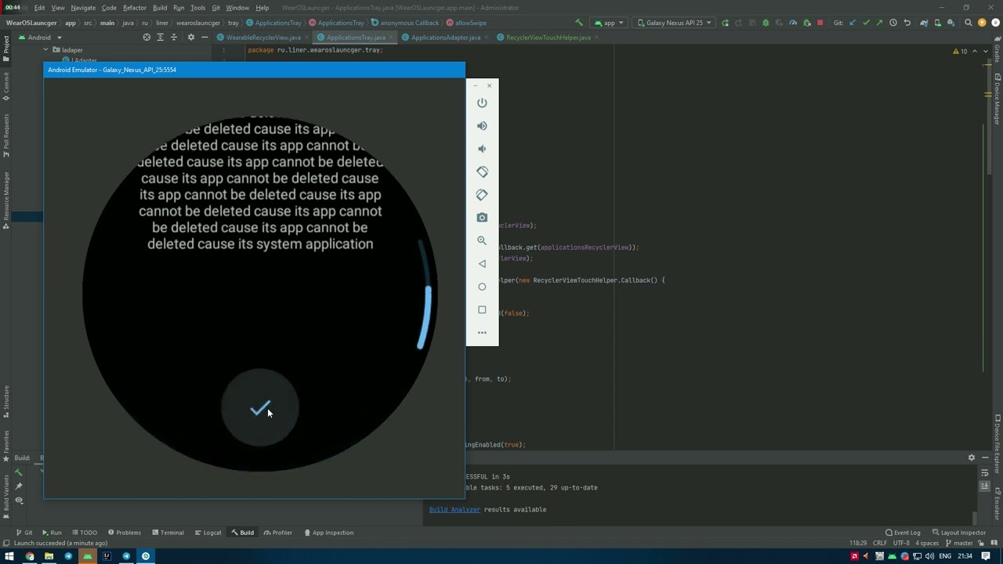
Task: Open the Refactor menu
Action: [134, 8]
